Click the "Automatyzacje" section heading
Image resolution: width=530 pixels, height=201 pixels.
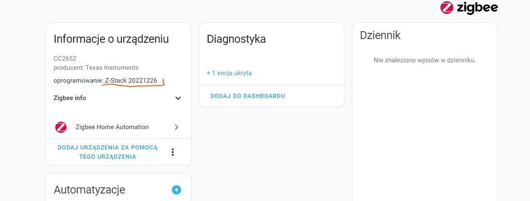click(89, 190)
